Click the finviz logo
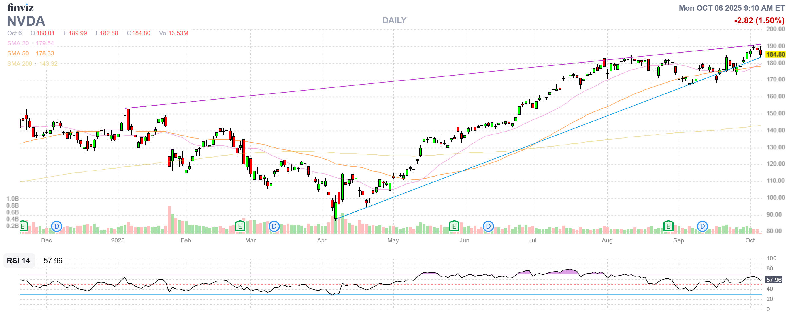792x318 pixels. coord(20,7)
